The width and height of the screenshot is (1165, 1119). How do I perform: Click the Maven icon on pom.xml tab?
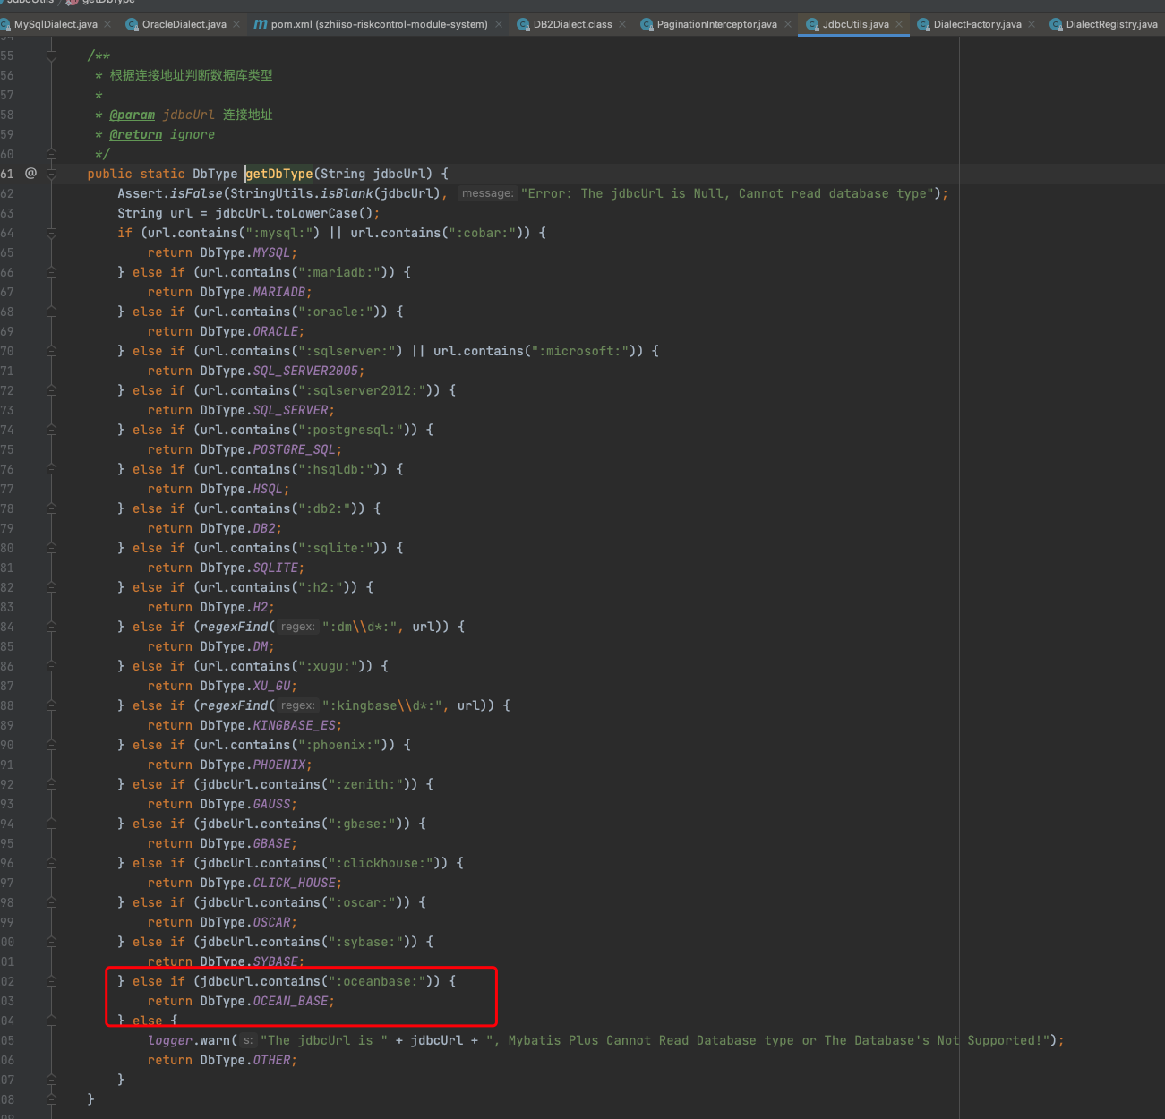click(x=260, y=24)
